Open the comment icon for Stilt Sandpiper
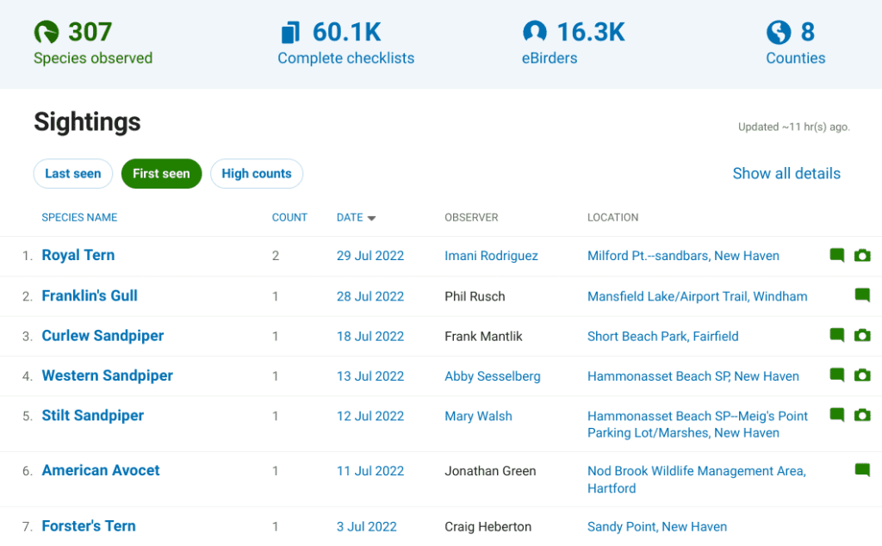Image resolution: width=882 pixels, height=546 pixels. [837, 415]
